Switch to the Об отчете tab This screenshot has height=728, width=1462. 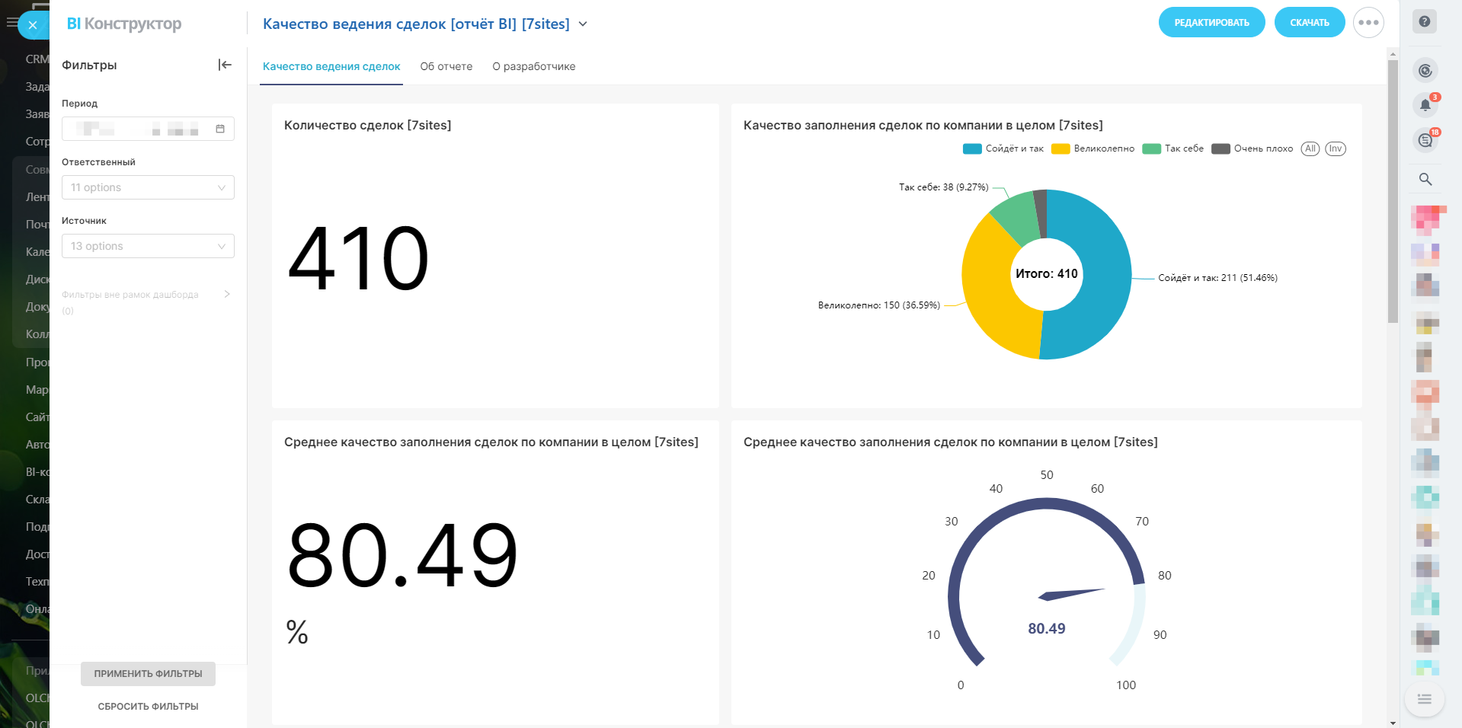click(x=446, y=66)
